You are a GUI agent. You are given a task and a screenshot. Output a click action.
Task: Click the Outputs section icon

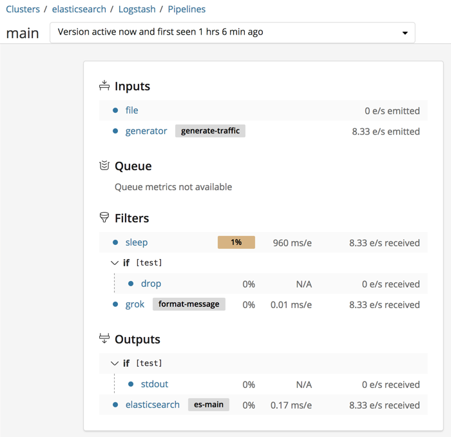click(x=104, y=338)
